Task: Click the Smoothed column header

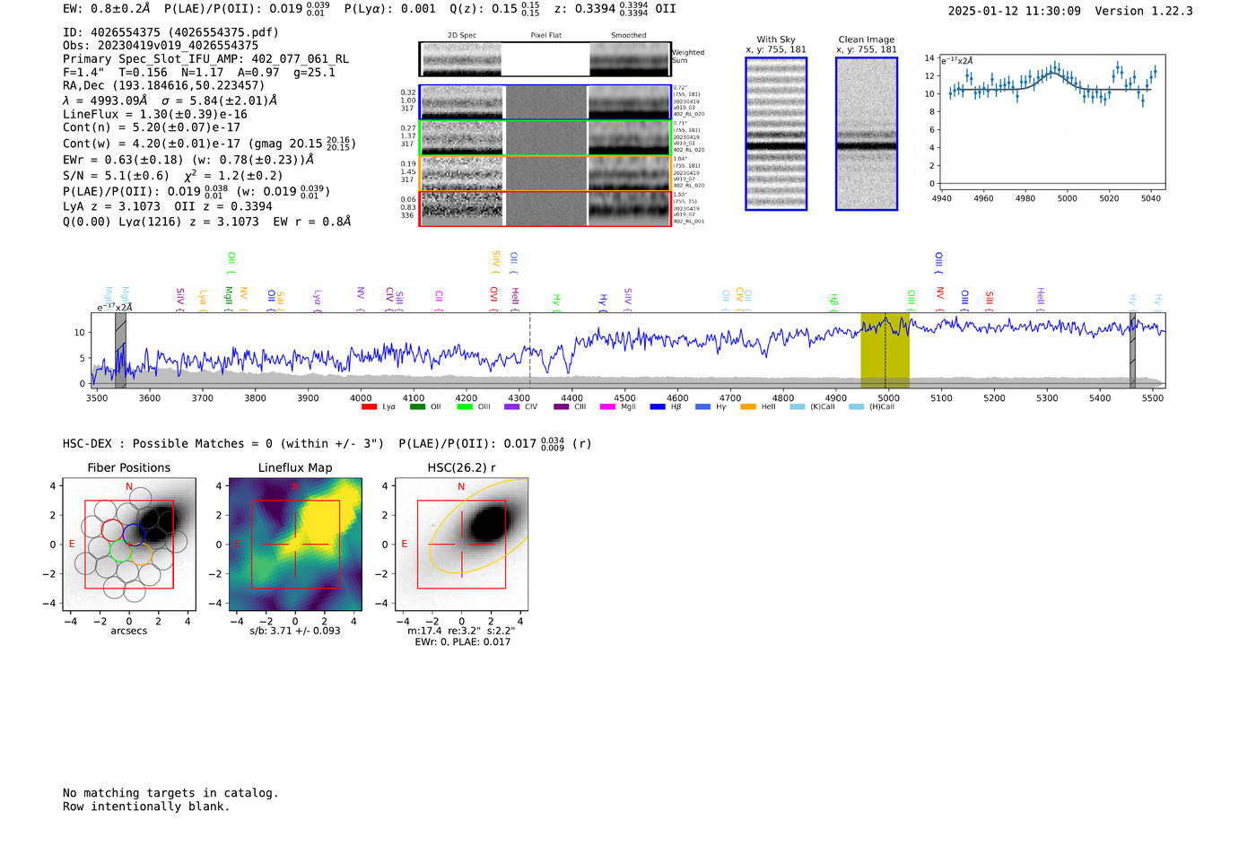Action: 629,36
